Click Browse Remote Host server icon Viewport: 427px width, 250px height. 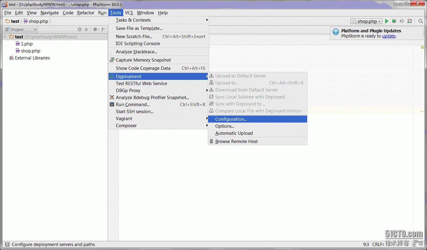[x=211, y=141]
